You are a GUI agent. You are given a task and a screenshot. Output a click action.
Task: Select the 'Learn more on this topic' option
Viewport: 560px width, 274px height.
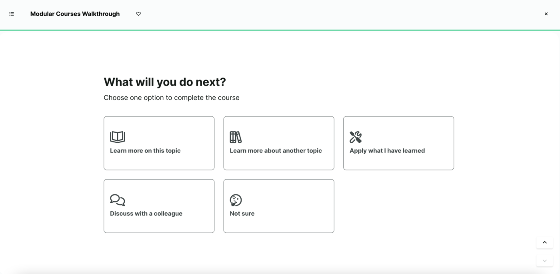159,143
